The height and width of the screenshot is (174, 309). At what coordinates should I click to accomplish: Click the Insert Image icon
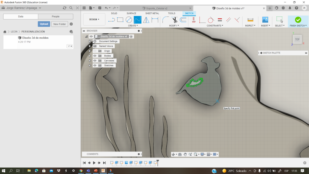(x=265, y=20)
